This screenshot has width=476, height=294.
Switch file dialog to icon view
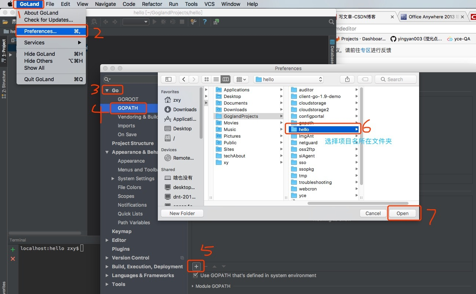pyautogui.click(x=207, y=79)
